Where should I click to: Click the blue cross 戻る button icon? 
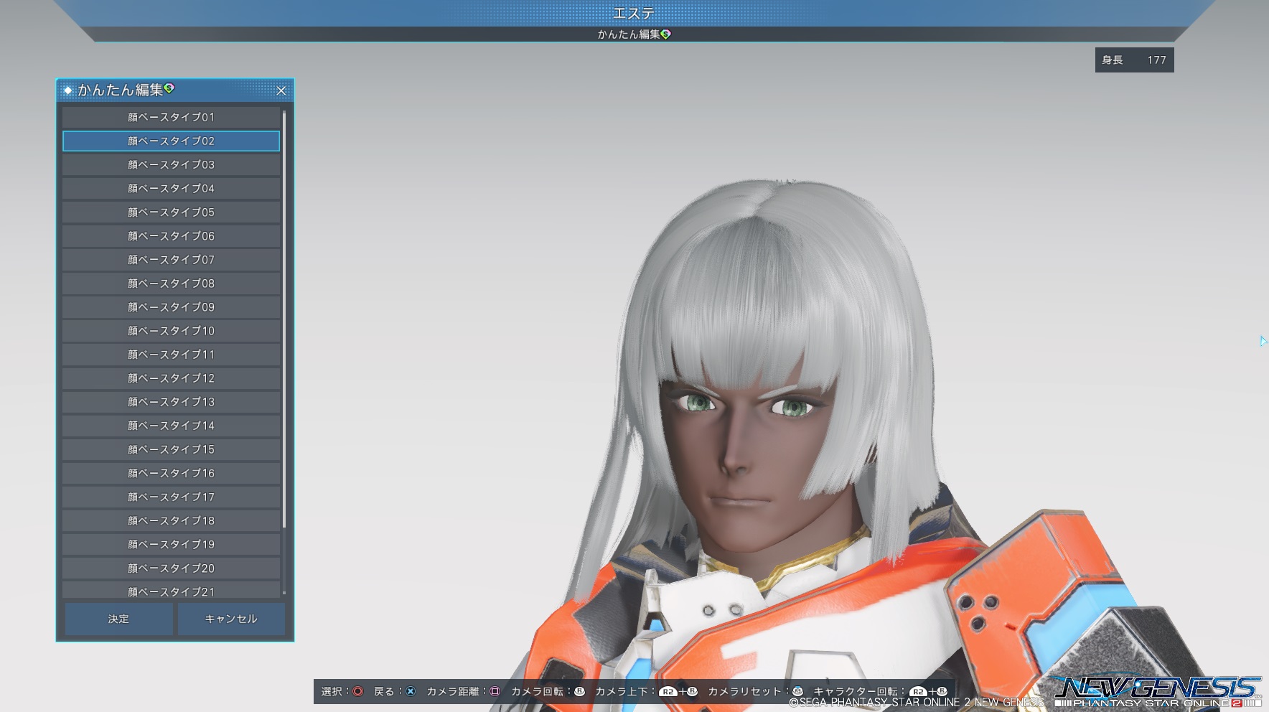pyautogui.click(x=411, y=691)
